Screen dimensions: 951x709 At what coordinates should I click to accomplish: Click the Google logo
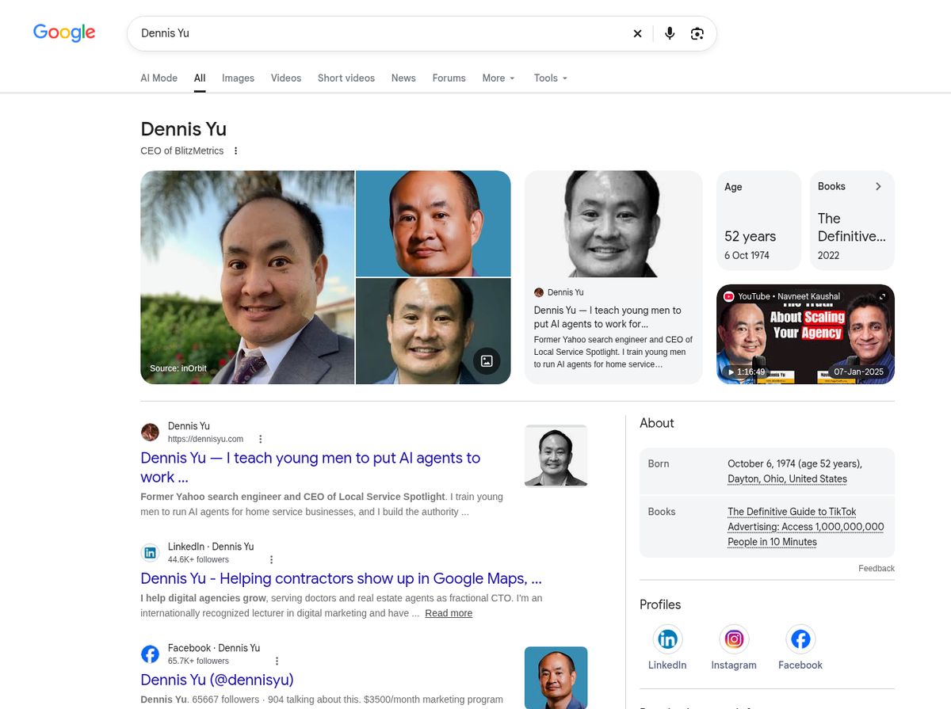(64, 32)
